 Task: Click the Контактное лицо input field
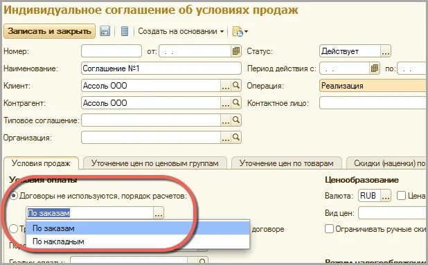[x=373, y=103]
